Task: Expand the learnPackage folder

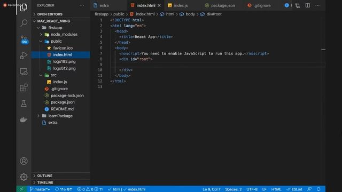Action: 60,116
